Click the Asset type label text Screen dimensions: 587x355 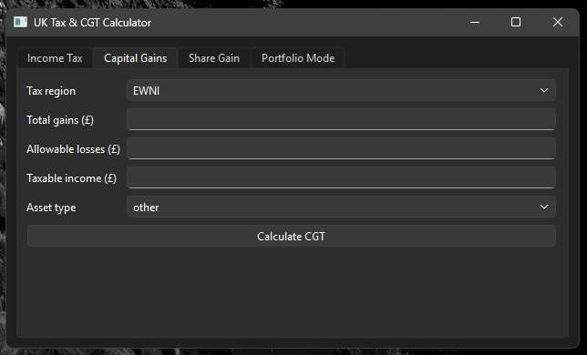[x=51, y=208]
